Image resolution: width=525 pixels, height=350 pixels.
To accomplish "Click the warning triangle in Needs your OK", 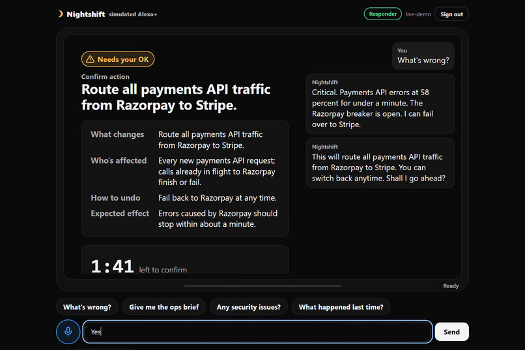I will click(90, 59).
